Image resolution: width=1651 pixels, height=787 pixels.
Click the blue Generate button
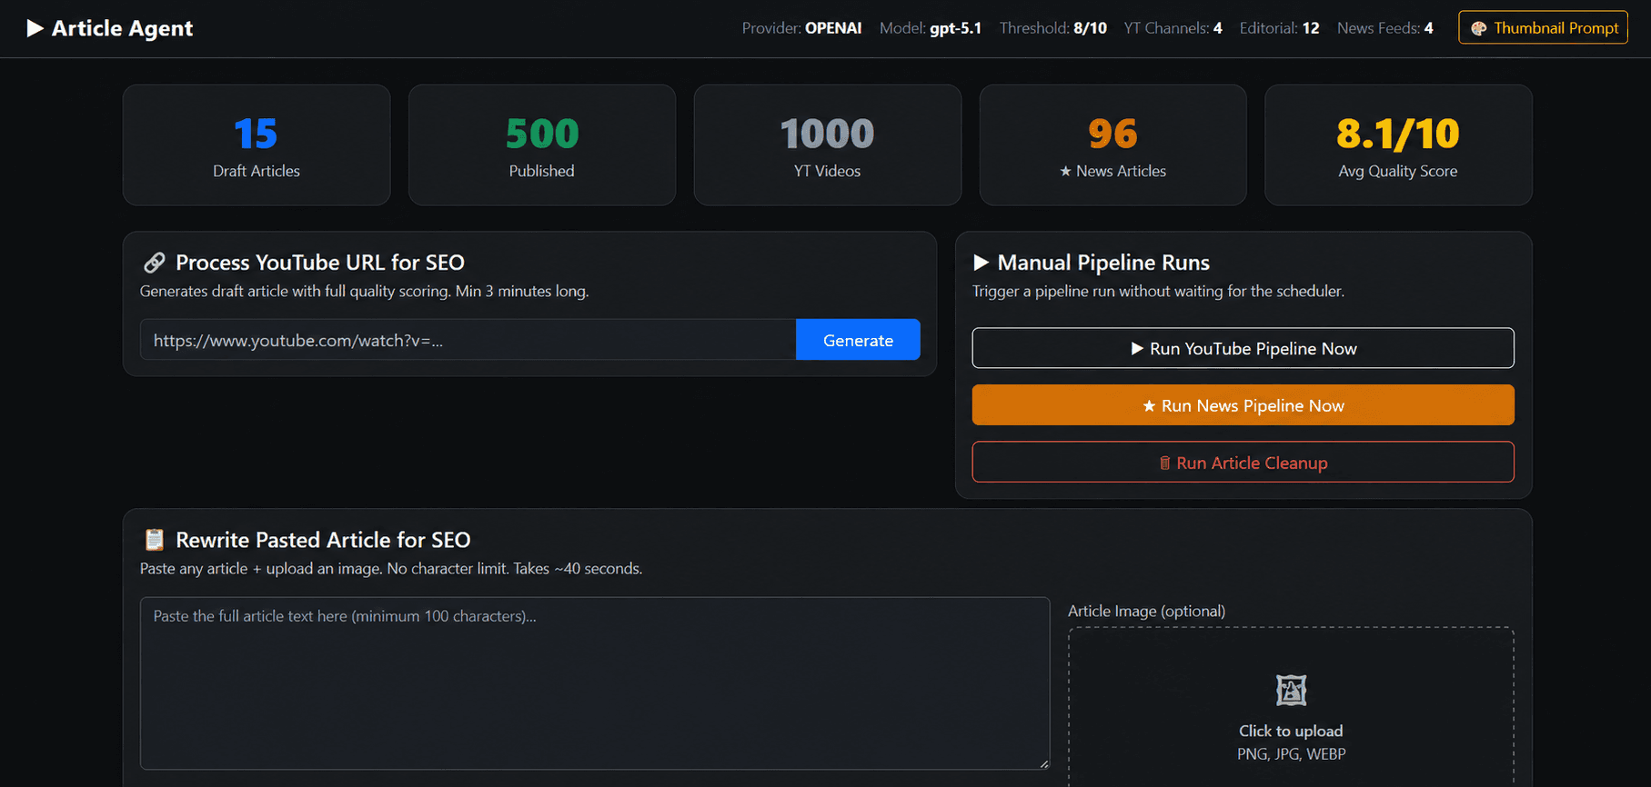point(858,340)
